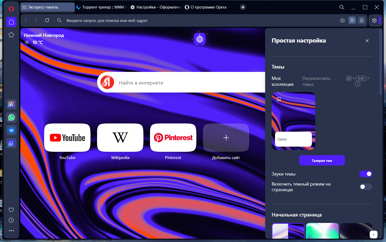Viewport: 386px width, 242px height.
Task: Open bookmarks star icon in sidebar
Action: coord(11,35)
